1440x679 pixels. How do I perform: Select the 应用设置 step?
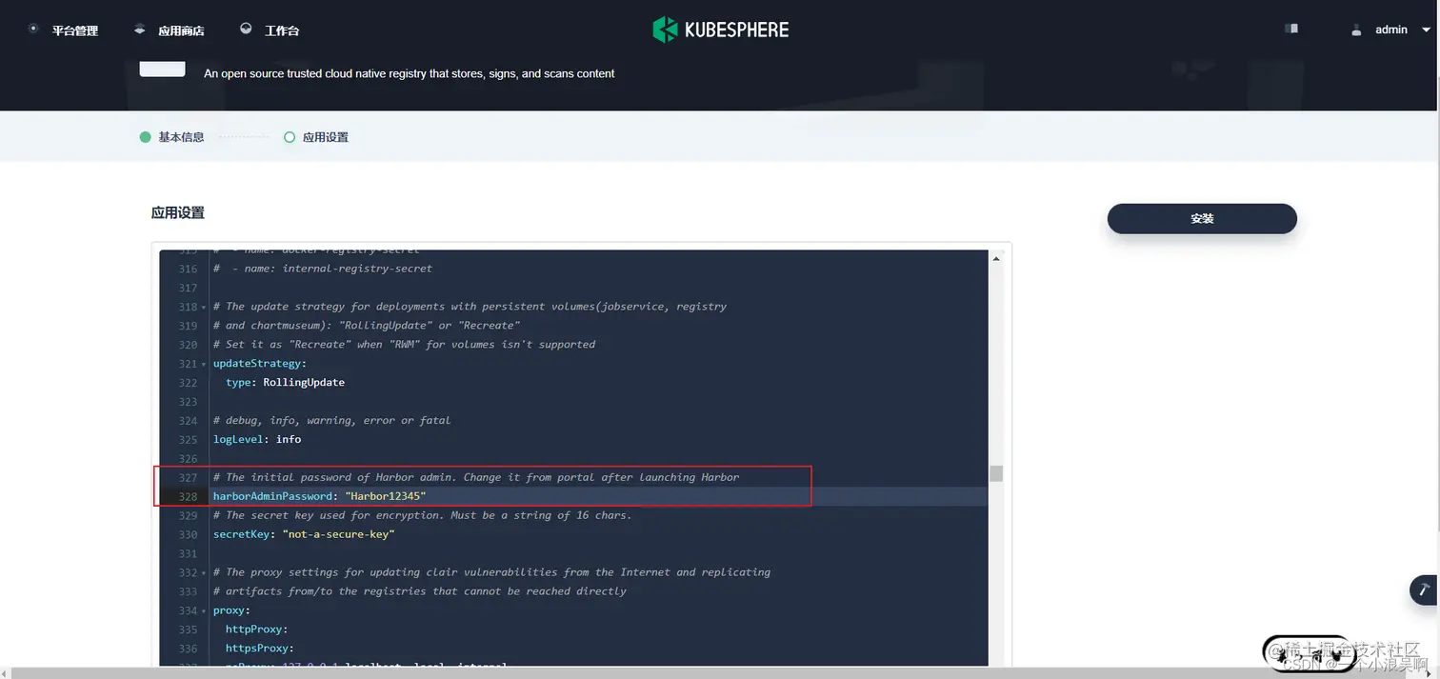(x=326, y=137)
